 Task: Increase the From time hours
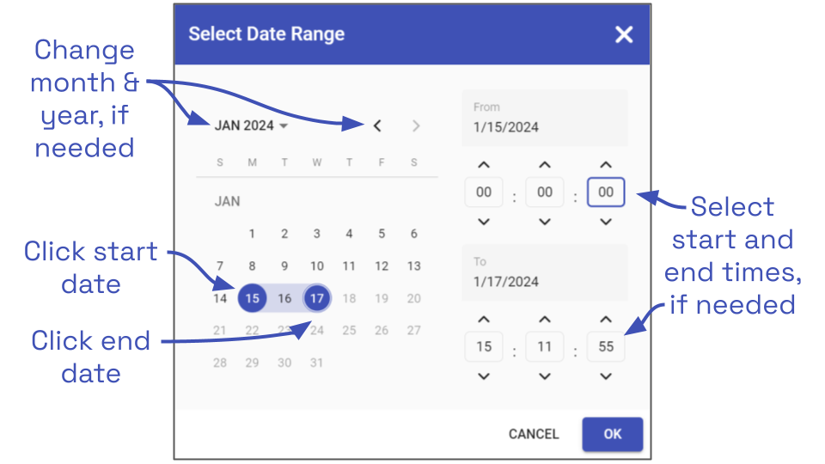(x=484, y=165)
